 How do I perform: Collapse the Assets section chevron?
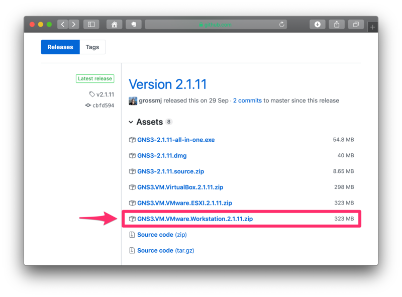point(131,122)
